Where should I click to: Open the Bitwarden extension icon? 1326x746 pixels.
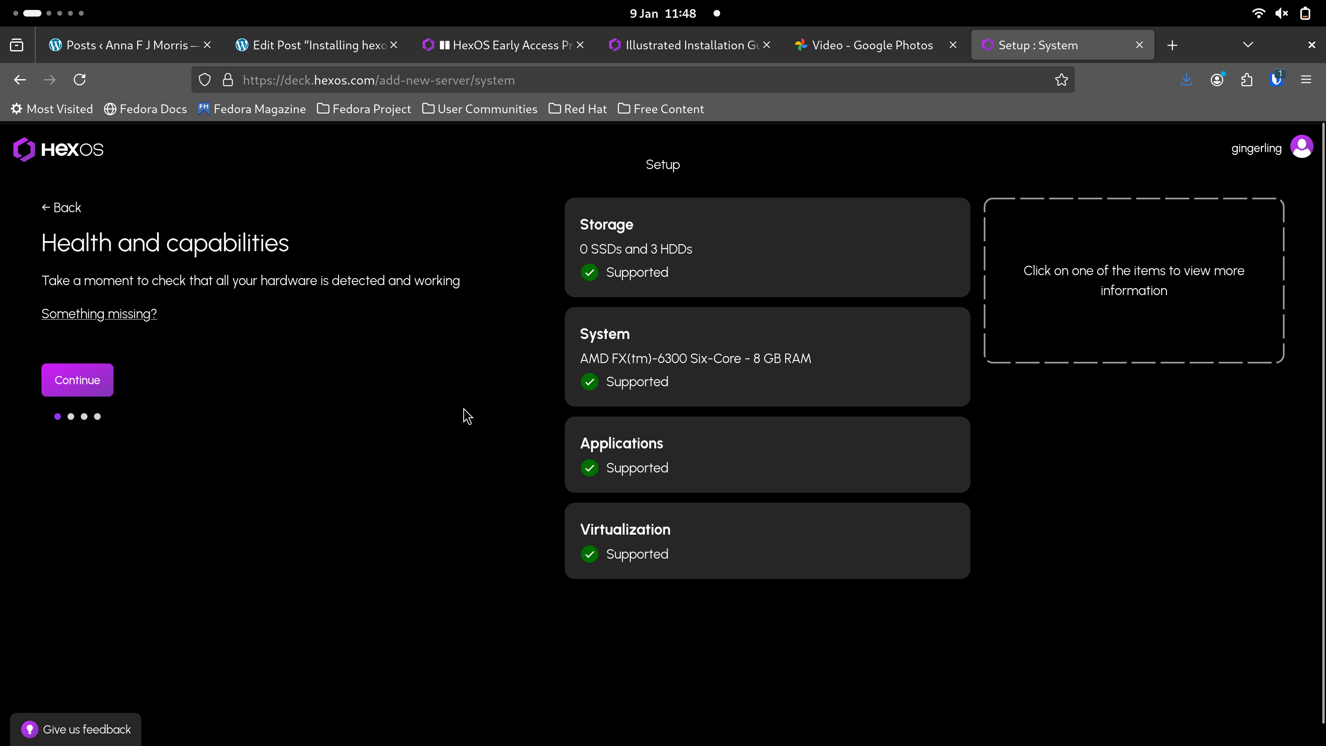pos(1276,80)
